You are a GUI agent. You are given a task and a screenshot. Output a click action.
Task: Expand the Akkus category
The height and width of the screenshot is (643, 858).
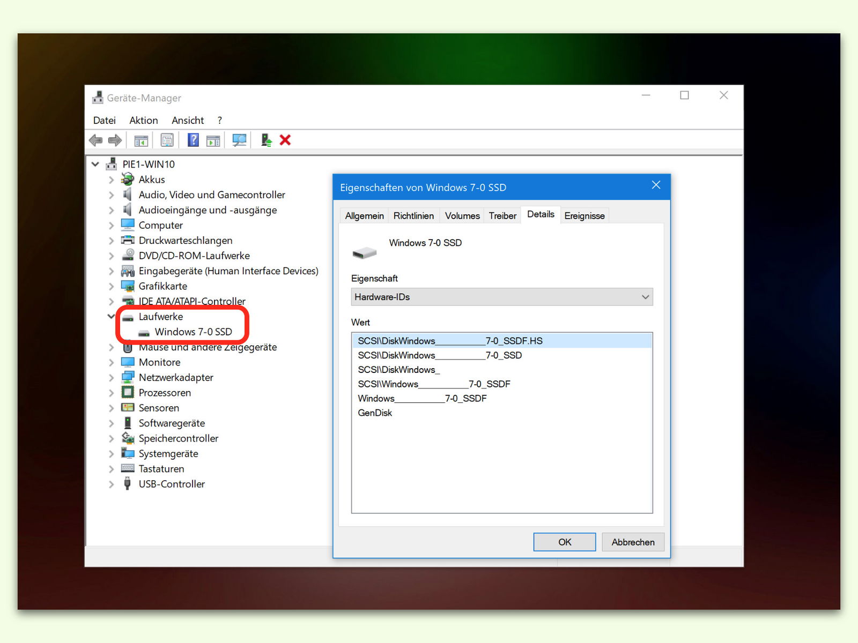point(112,180)
